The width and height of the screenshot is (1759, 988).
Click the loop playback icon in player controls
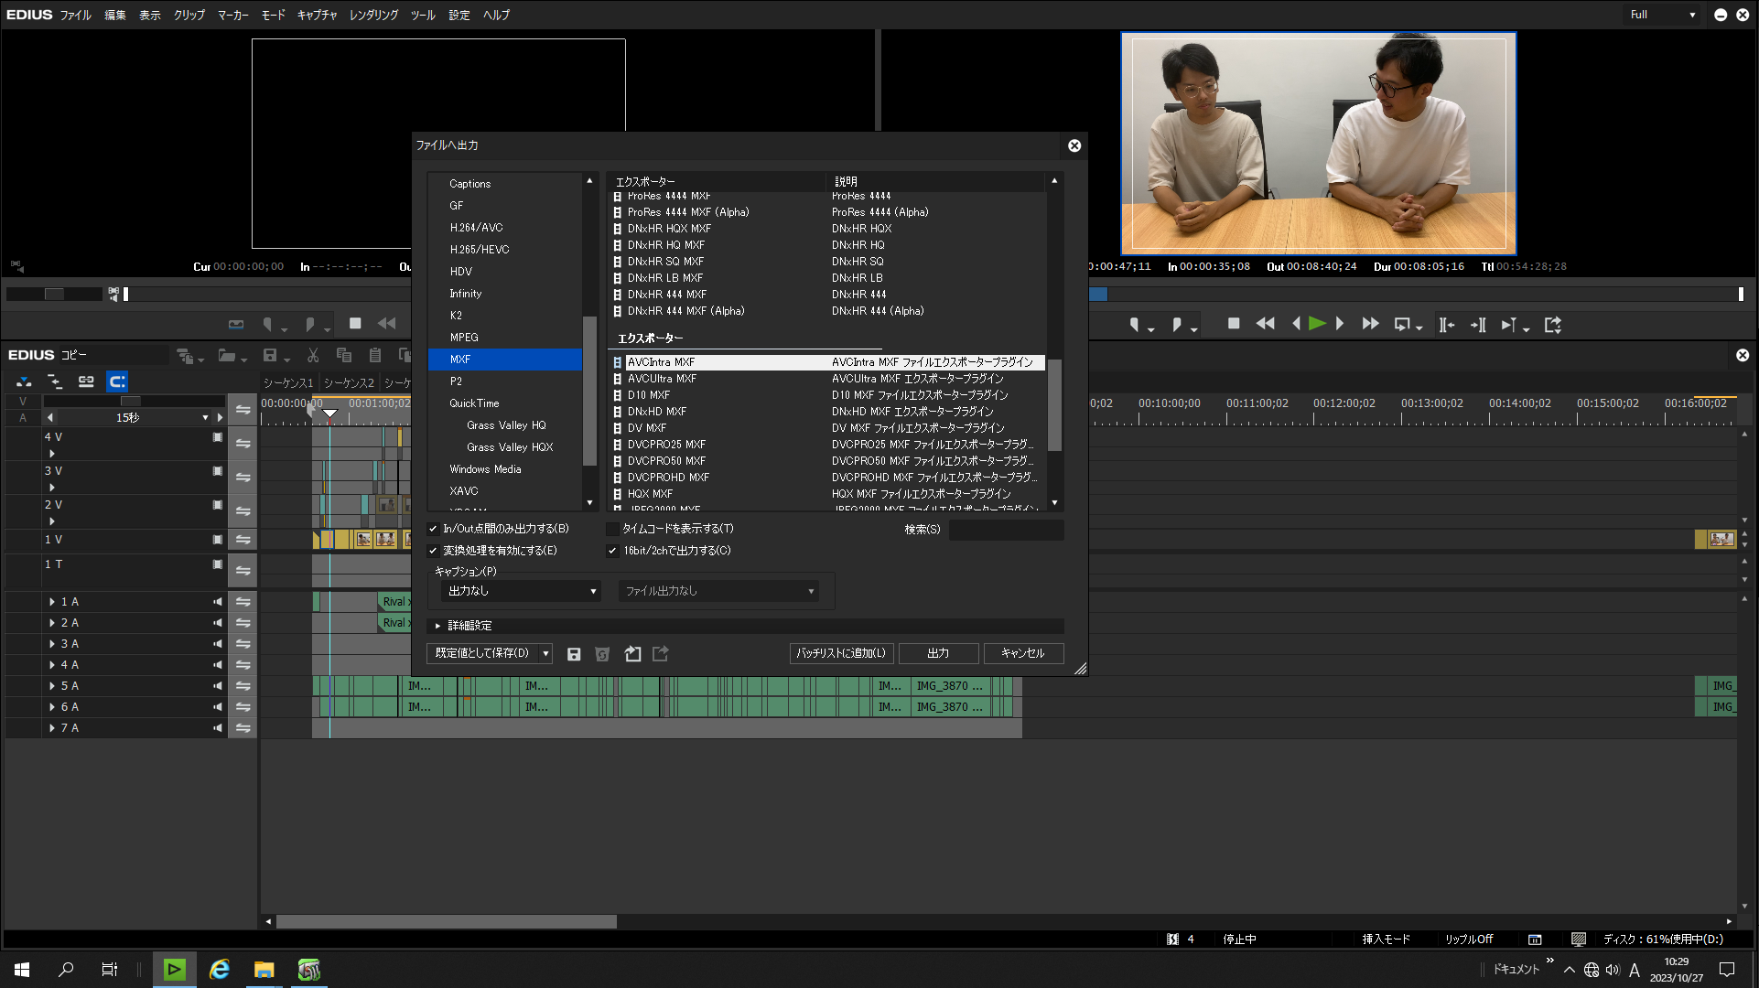coord(1403,324)
